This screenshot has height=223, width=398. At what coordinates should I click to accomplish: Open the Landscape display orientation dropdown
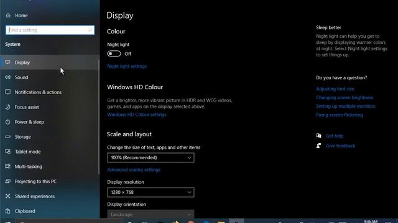(x=150, y=214)
